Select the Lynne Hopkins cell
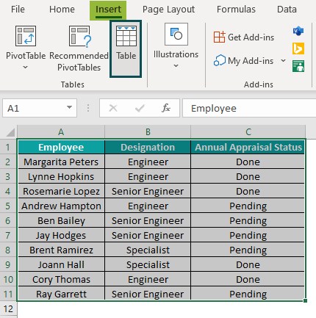The height and width of the screenshot is (318, 316). click(x=61, y=176)
